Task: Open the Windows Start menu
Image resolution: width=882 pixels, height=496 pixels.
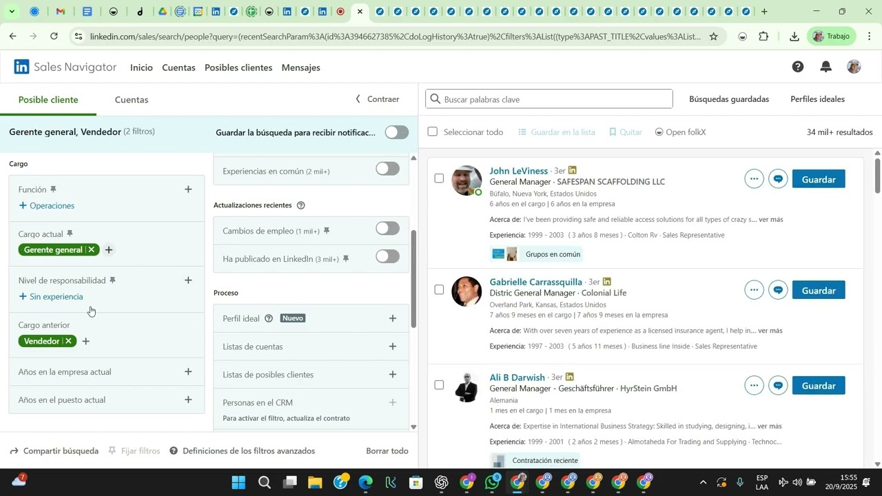Action: 238,482
